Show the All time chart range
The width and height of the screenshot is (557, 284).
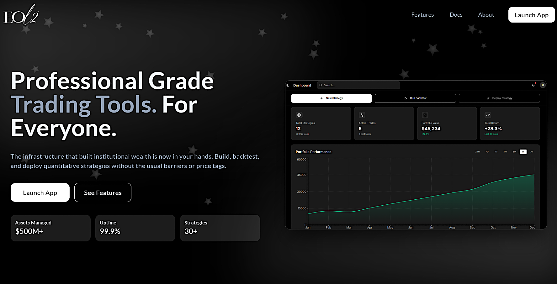point(532,152)
